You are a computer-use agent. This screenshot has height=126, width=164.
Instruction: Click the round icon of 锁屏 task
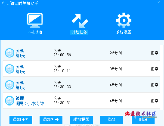point(9,101)
